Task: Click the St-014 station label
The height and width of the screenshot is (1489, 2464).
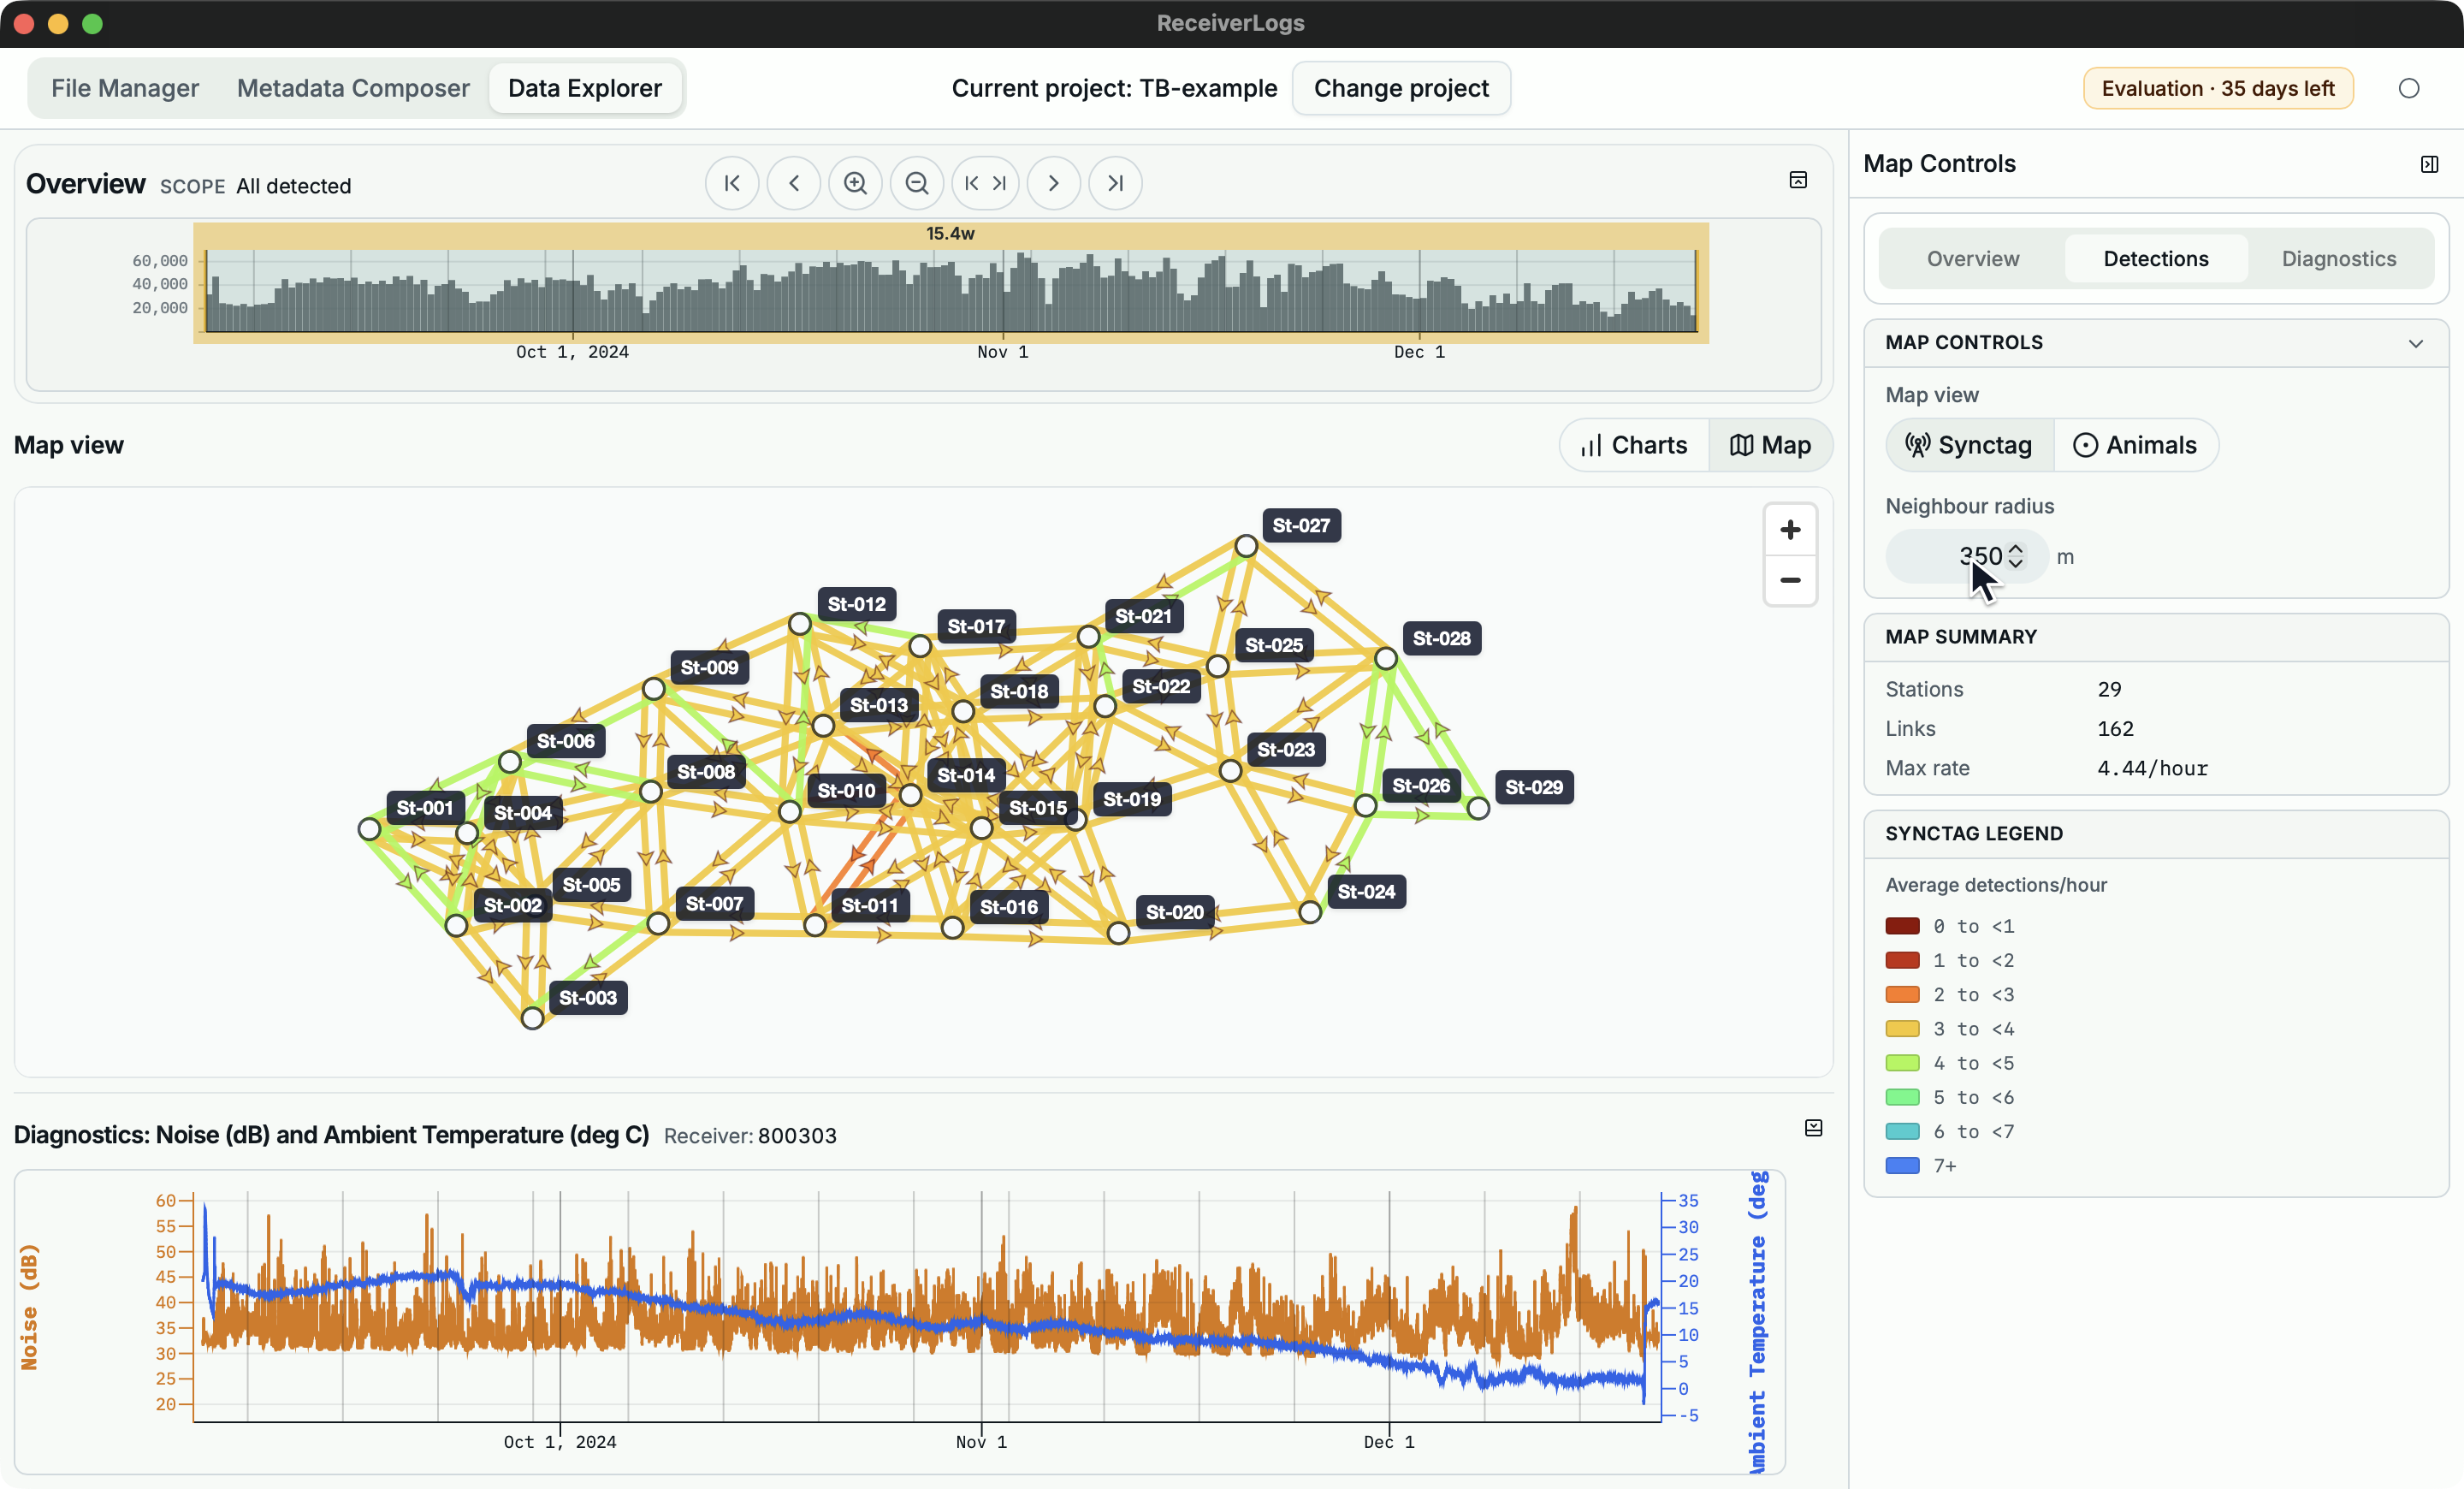Action: (966, 775)
